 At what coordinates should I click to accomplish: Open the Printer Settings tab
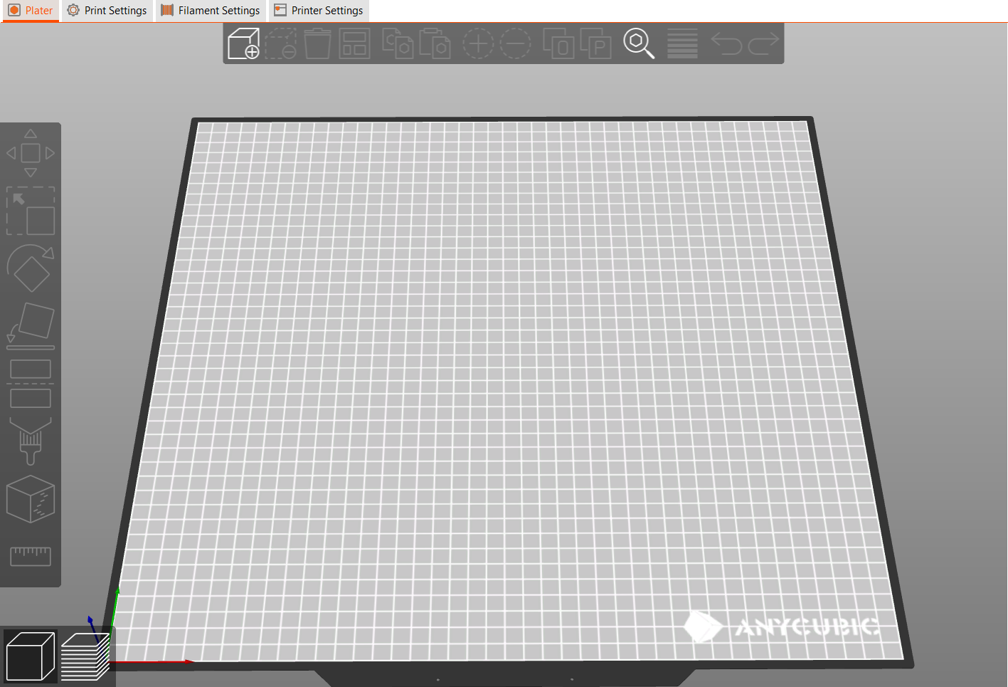pos(318,11)
